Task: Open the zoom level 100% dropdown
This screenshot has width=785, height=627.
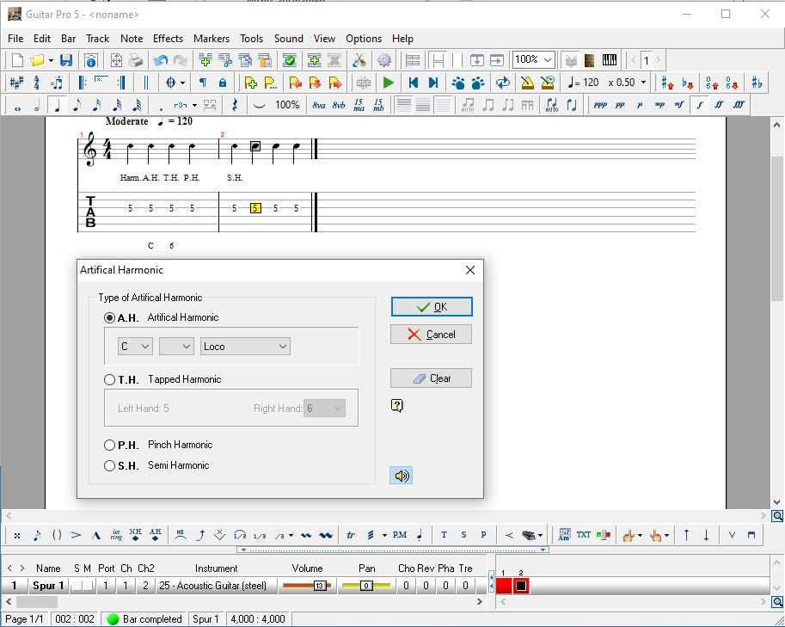Action: pos(532,60)
